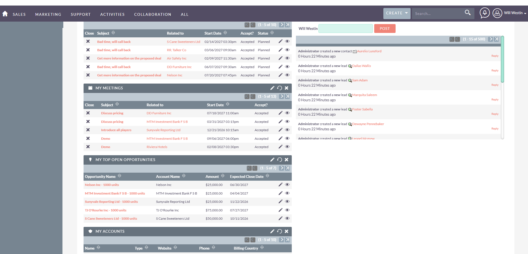Screen dimensions: 528x254
Task: Go to the home dashboard icon
Action: [5, 14]
